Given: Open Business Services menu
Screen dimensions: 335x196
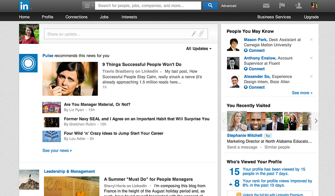Looking at the screenshot, I should point(274,17).
